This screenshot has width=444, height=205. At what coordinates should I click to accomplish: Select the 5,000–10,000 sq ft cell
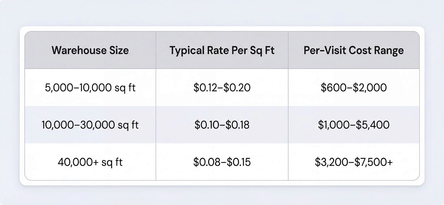point(90,88)
